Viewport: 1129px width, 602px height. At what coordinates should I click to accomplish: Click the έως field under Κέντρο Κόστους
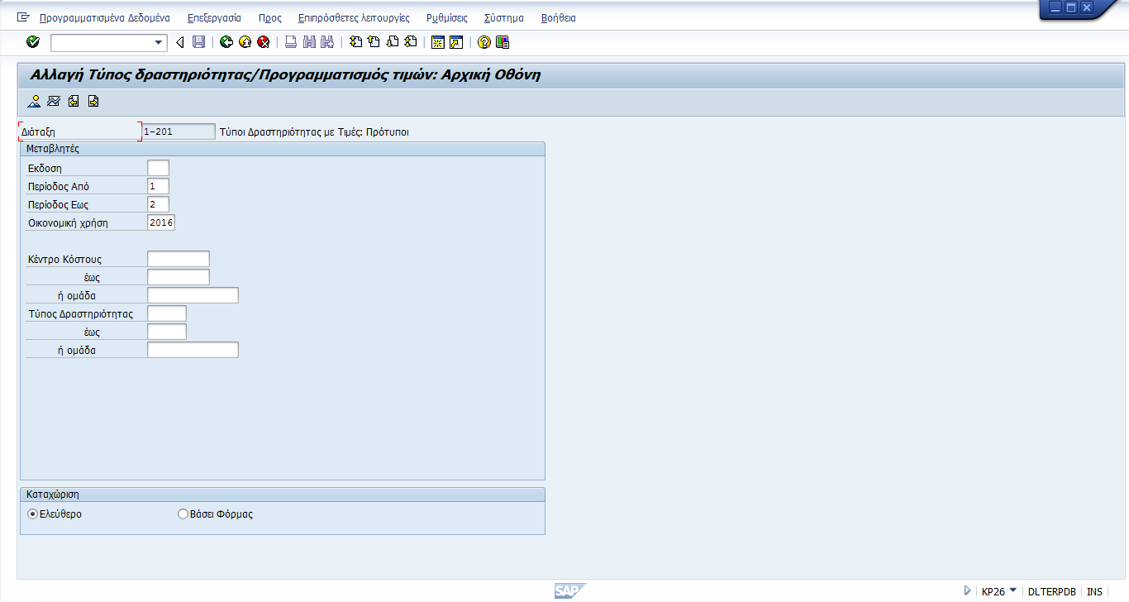[x=179, y=277]
